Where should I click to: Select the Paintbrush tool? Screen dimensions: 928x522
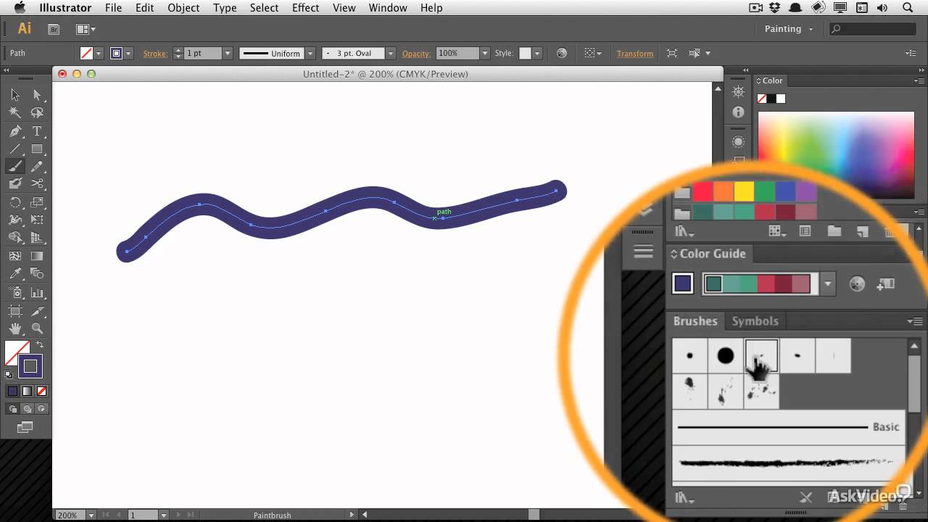pyautogui.click(x=14, y=167)
